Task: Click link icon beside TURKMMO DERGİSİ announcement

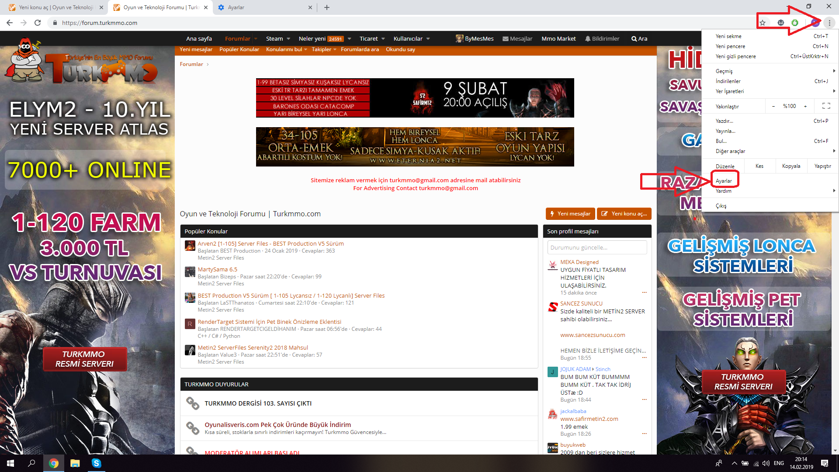Action: pyautogui.click(x=193, y=403)
